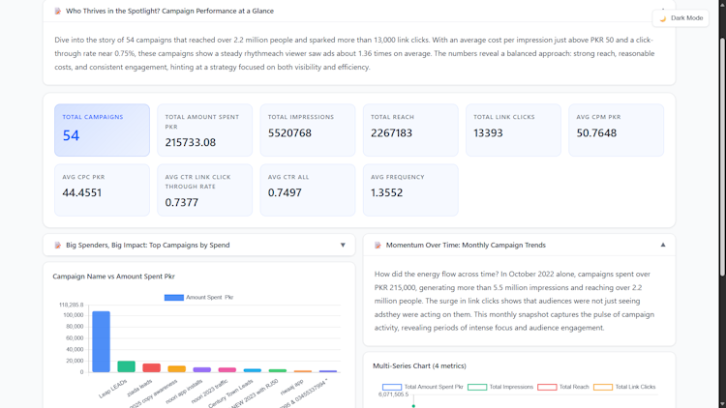Viewport: 726px width, 408px height.
Task: Click the page vertical scrollbar
Action: point(722,193)
